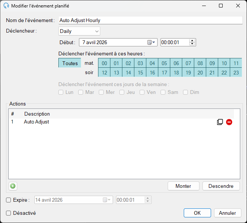Tick the Ven weekday checkbox

point(142,92)
